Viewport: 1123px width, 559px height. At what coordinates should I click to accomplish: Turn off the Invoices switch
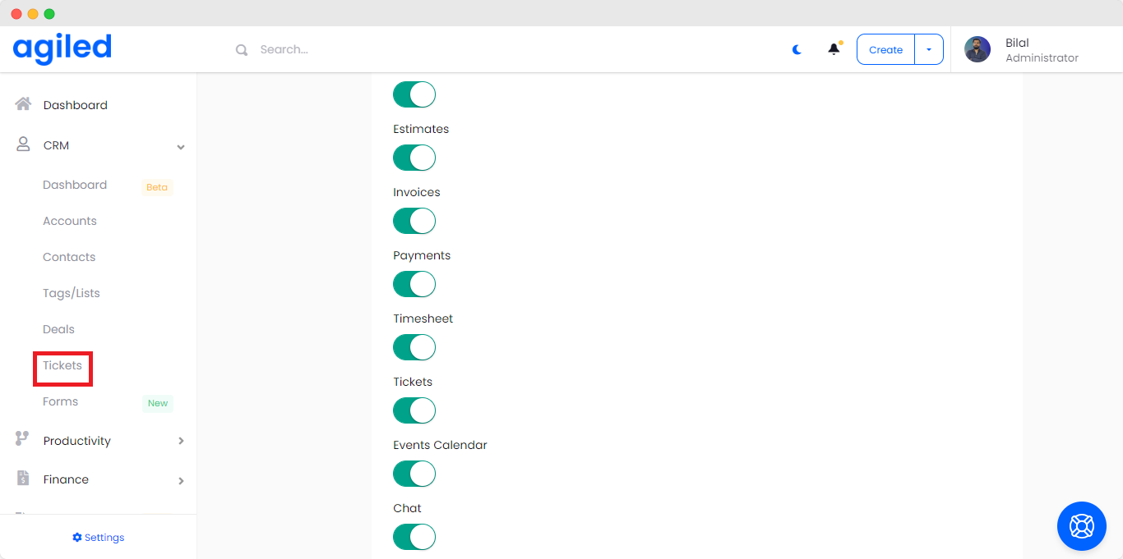(414, 221)
